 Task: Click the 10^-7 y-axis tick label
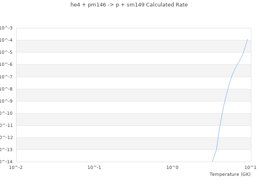(6, 77)
